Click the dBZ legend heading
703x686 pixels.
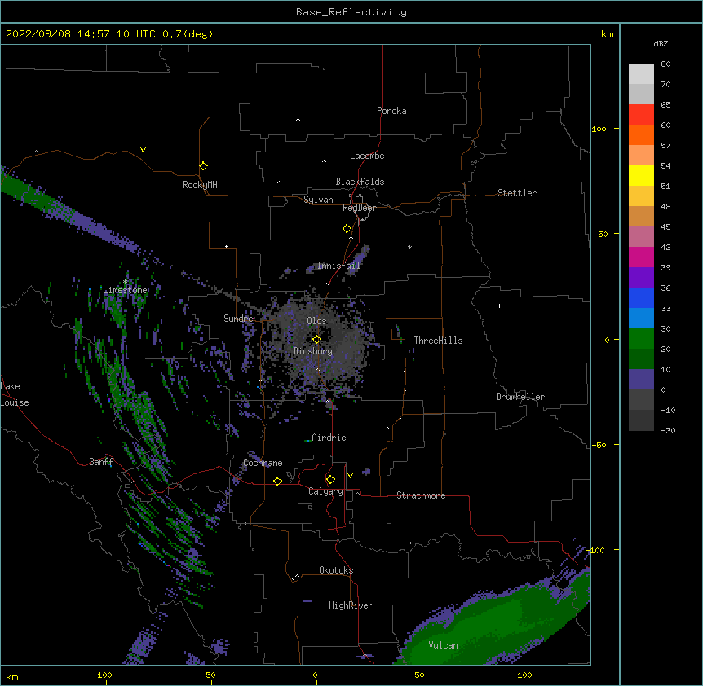click(661, 44)
